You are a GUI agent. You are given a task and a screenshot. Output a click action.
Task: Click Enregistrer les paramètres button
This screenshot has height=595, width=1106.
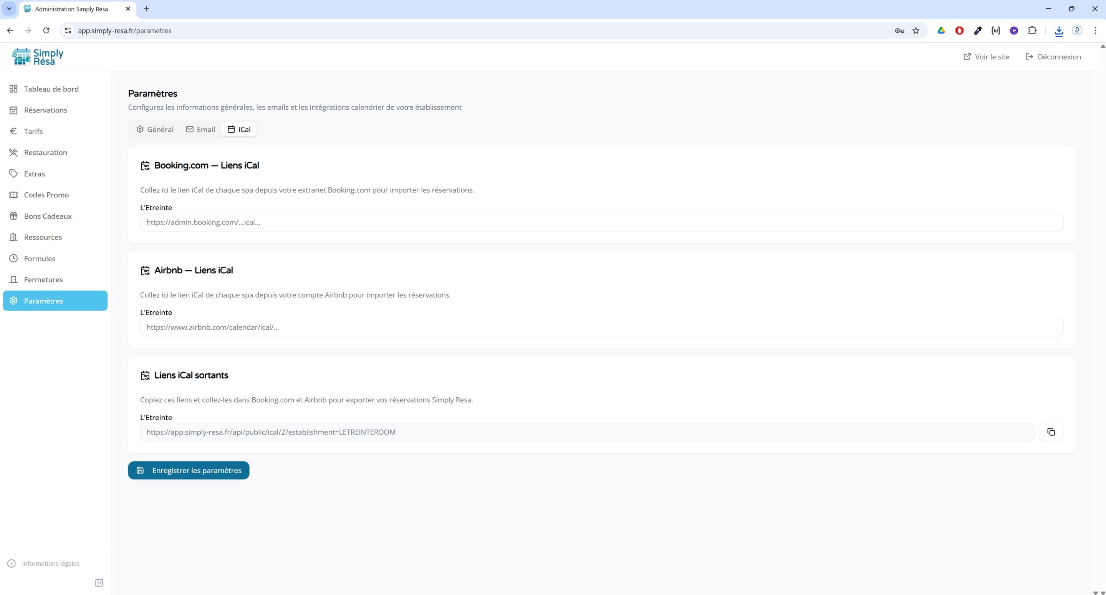[x=189, y=471]
